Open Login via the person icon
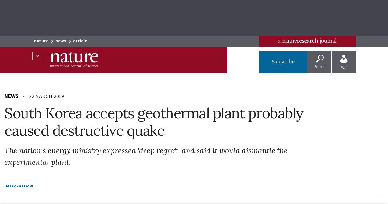The height and width of the screenshot is (204, 388). tap(344, 59)
